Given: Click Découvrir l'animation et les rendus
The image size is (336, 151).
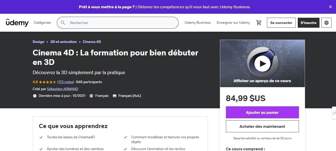Looking at the screenshot, I should click(x=158, y=149).
